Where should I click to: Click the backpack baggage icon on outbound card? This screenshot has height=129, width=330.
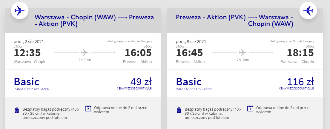(x=17, y=110)
